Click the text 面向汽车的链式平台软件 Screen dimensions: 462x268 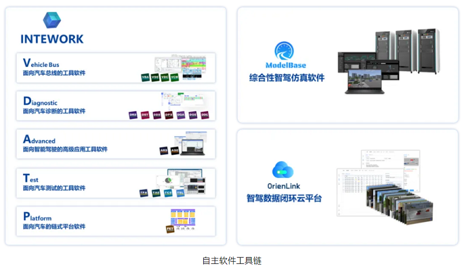54,226
